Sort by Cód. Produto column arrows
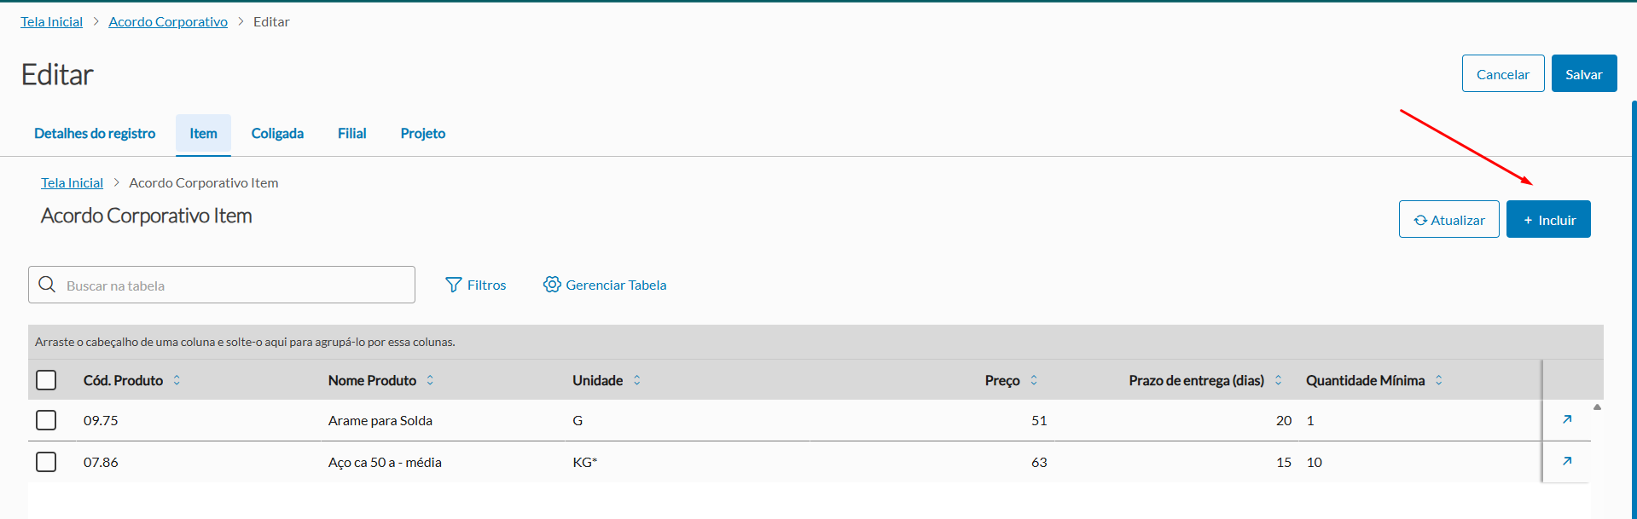The width and height of the screenshot is (1637, 519). click(x=177, y=380)
